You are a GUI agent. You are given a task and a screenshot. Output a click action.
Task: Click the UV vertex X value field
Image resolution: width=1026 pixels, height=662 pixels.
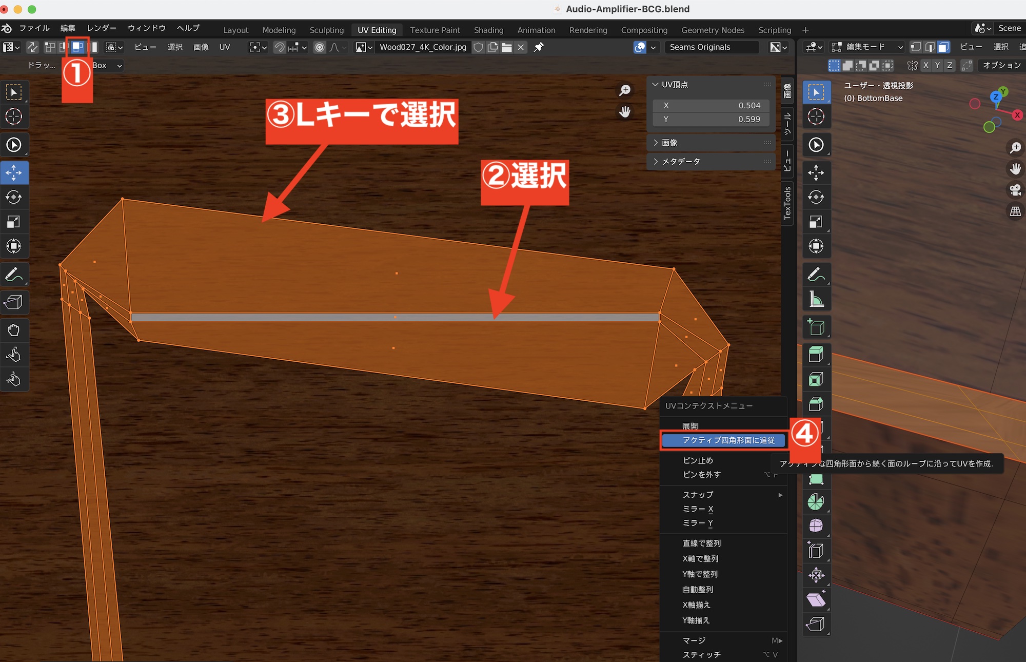pos(711,105)
